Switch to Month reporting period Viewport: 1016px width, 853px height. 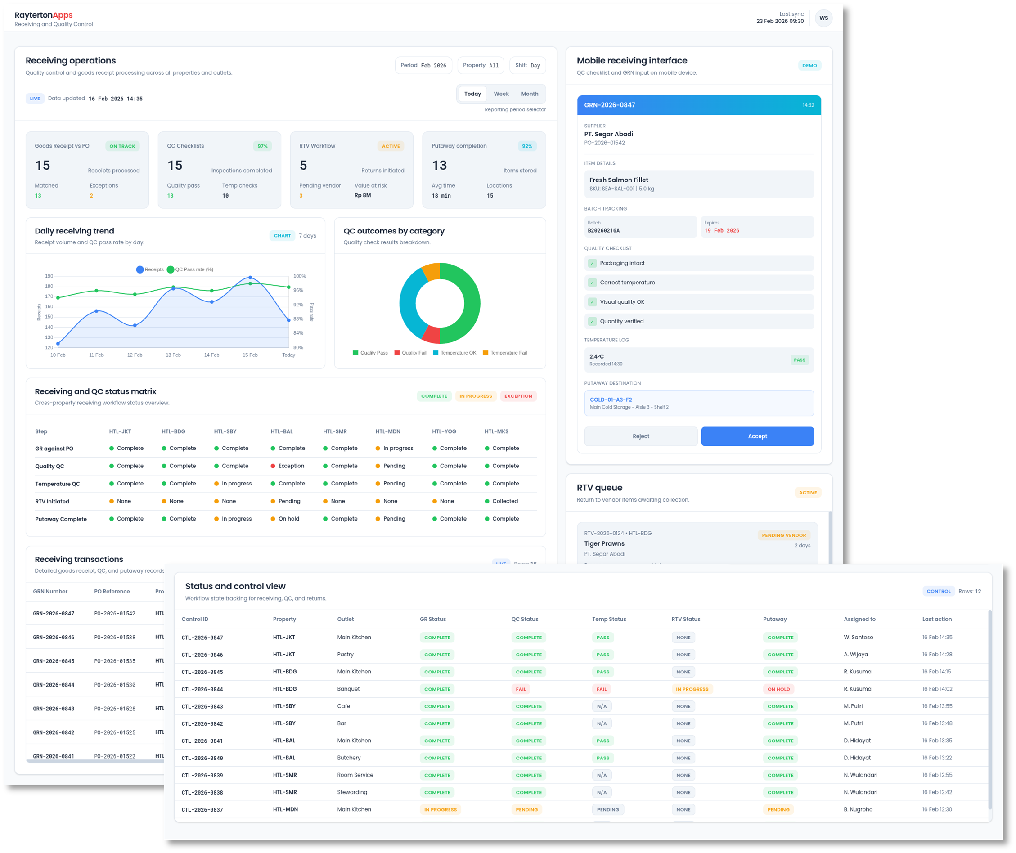pos(529,94)
